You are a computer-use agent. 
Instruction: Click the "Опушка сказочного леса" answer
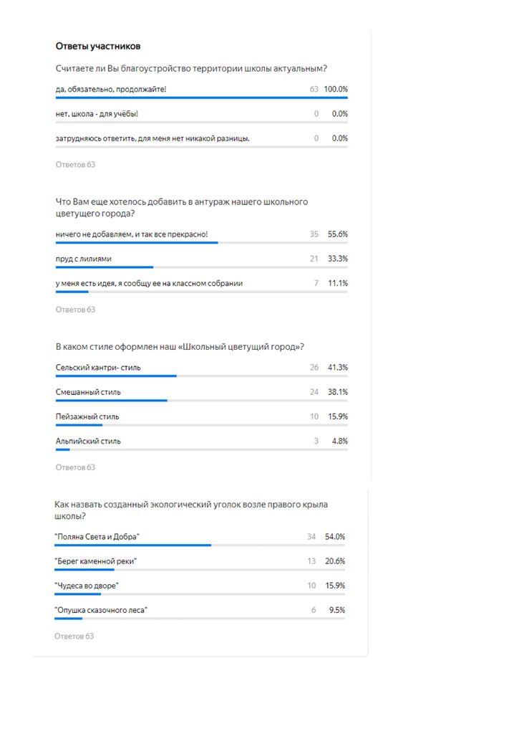point(100,610)
